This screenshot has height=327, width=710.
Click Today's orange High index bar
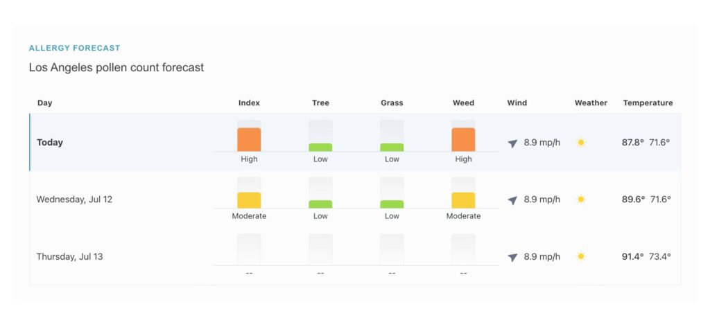(249, 139)
